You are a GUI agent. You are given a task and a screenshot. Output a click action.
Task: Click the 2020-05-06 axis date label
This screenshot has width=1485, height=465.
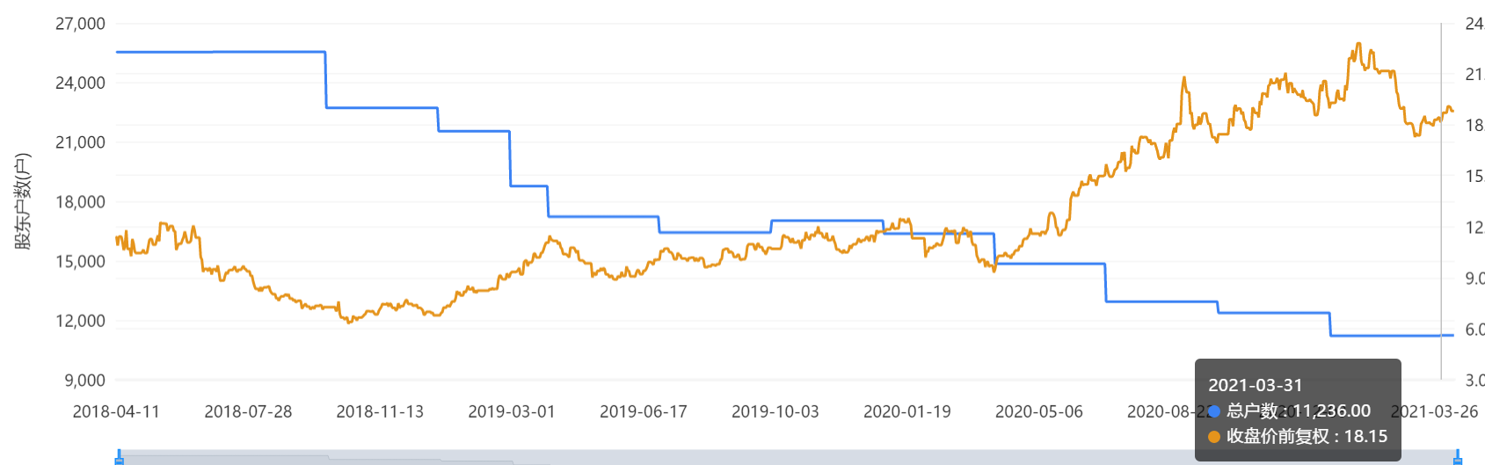coord(1039,411)
